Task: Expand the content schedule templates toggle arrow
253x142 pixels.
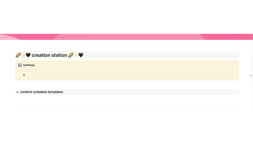Action: [x=18, y=92]
